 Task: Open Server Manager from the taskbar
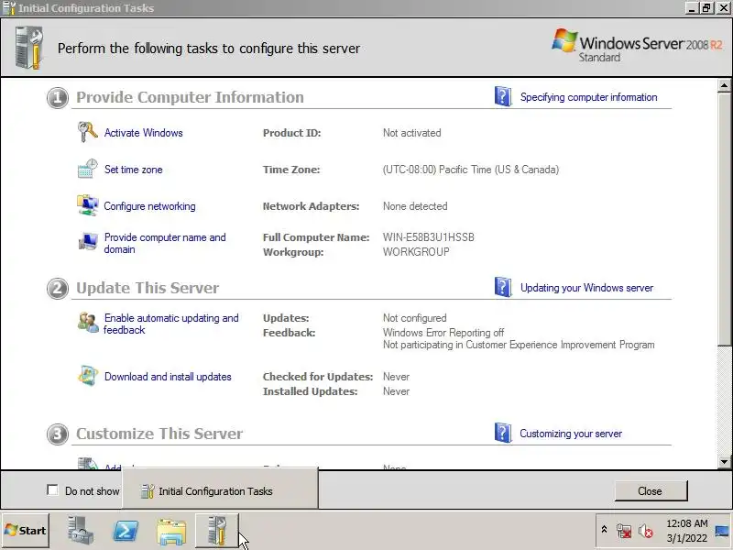coord(80,531)
